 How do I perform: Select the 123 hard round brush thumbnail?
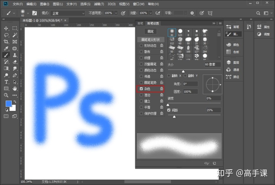pyautogui.click(x=180, y=32)
